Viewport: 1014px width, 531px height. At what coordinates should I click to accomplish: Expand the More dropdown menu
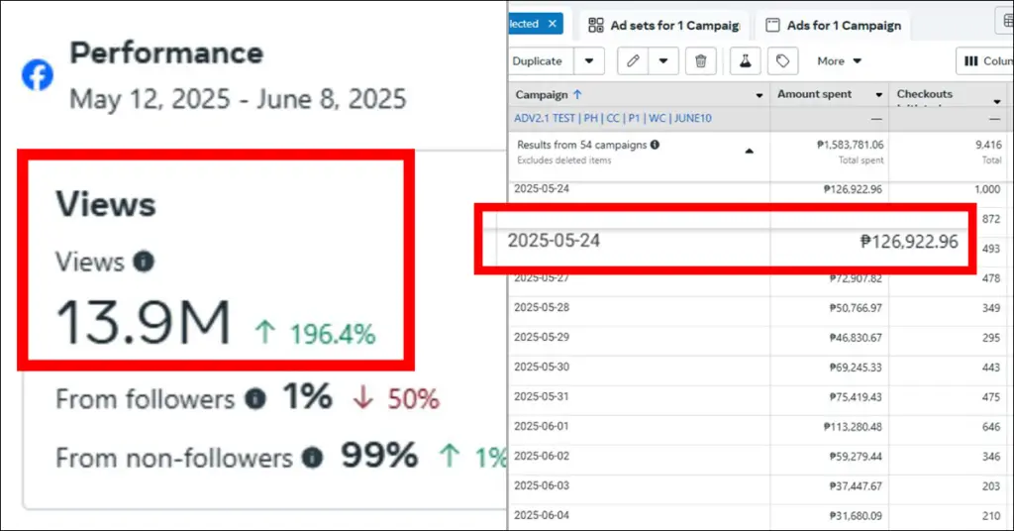(x=839, y=60)
